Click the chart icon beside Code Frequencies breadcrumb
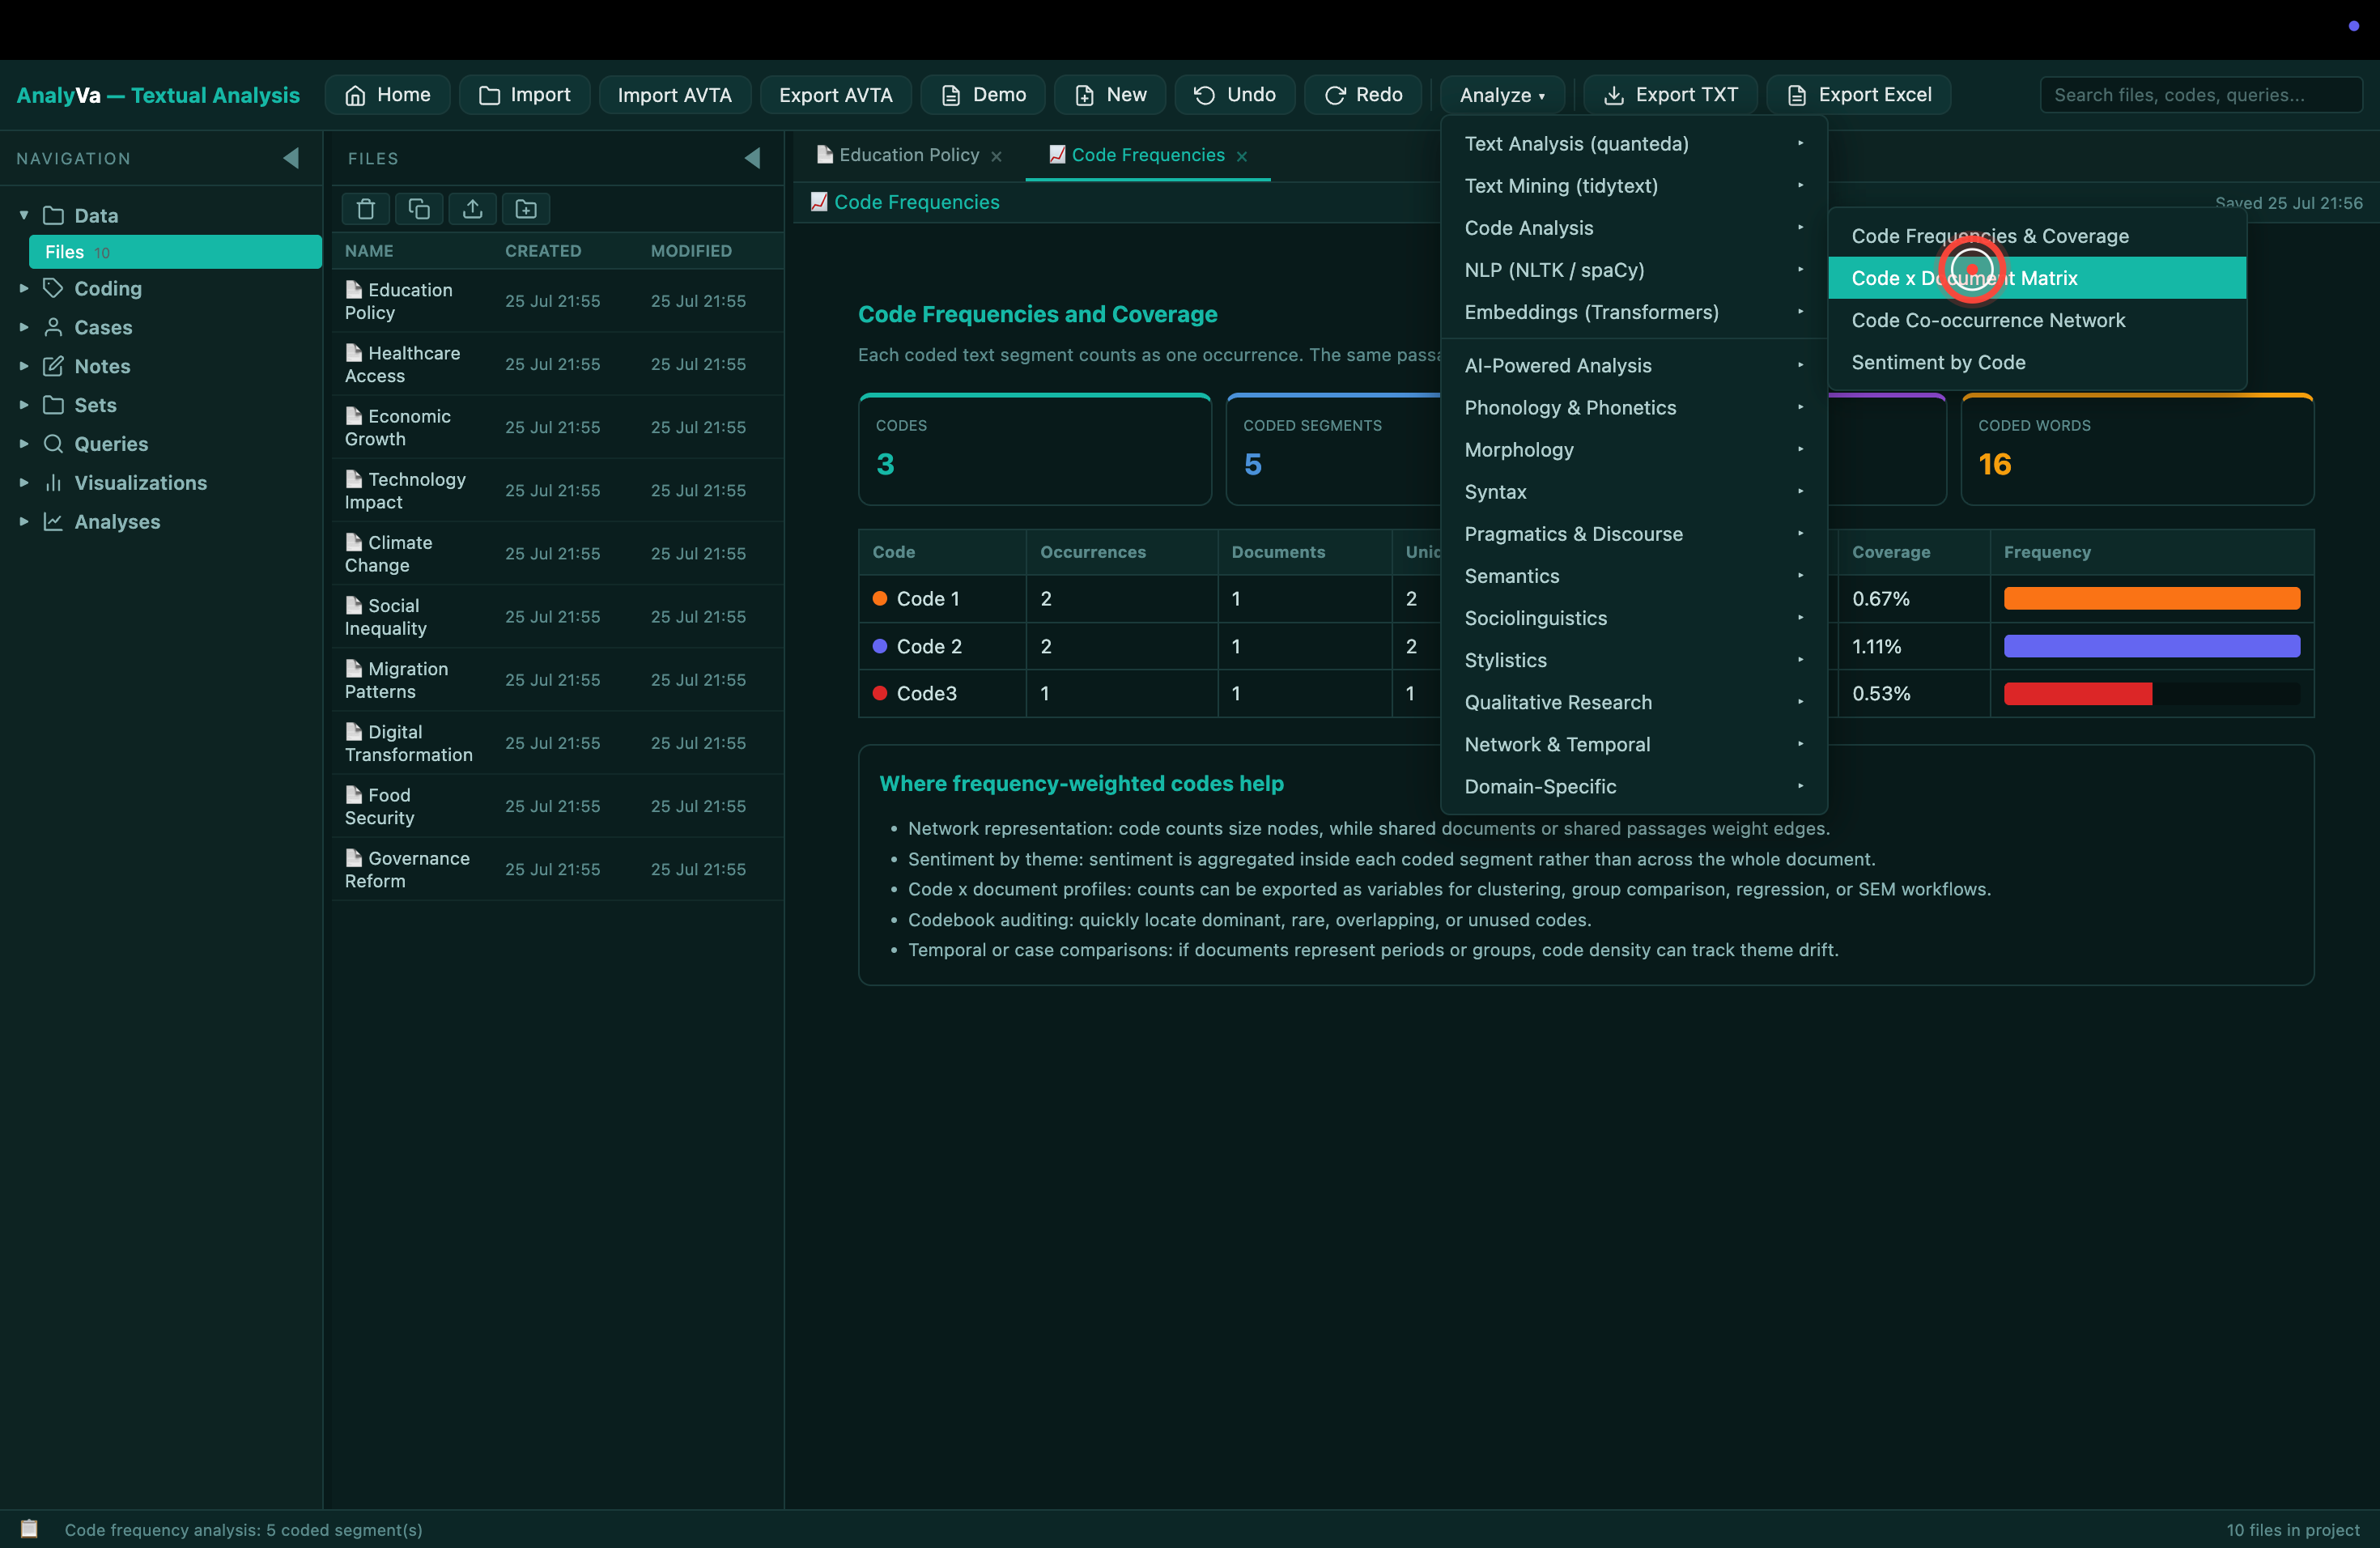Viewport: 2380px width, 1548px height. 819,202
